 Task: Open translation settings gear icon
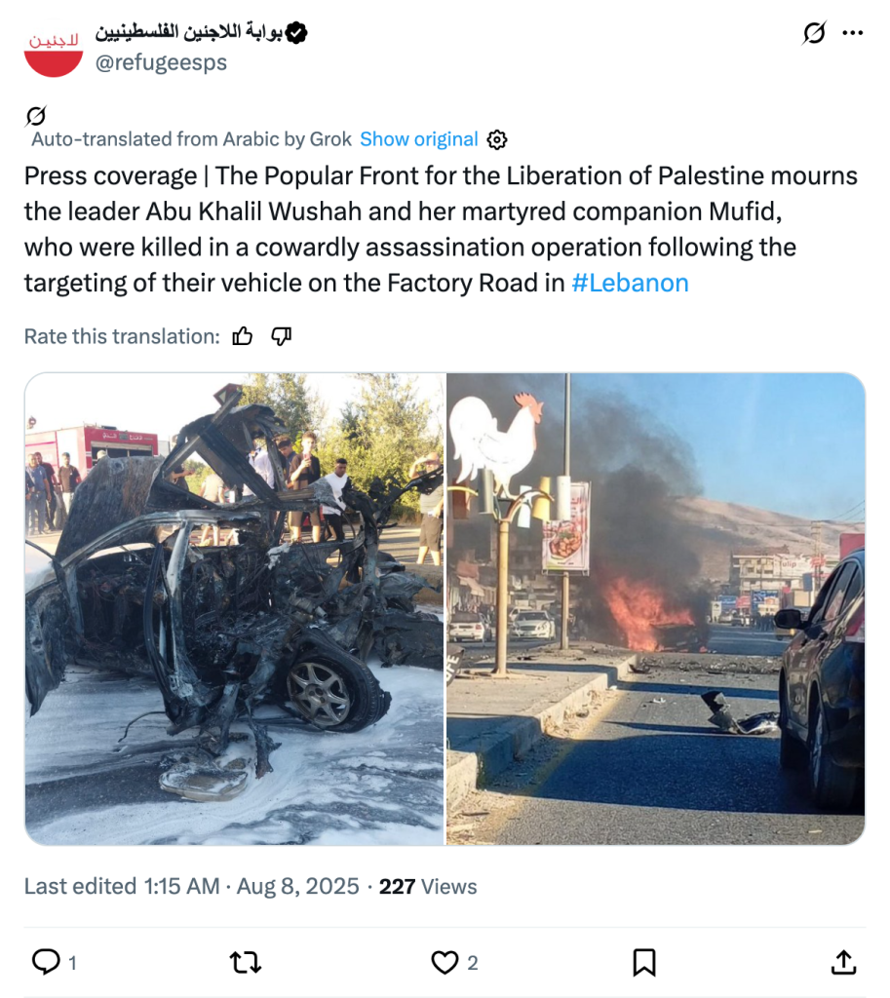pyautogui.click(x=496, y=139)
